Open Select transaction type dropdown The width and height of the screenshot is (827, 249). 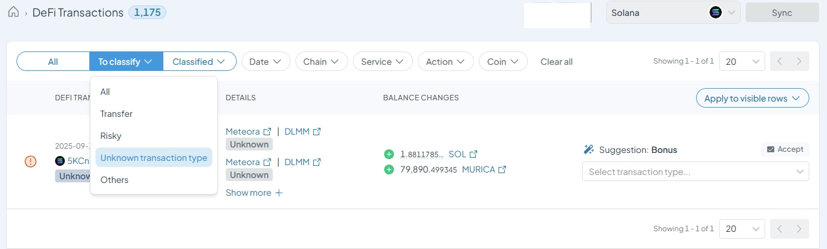point(695,172)
